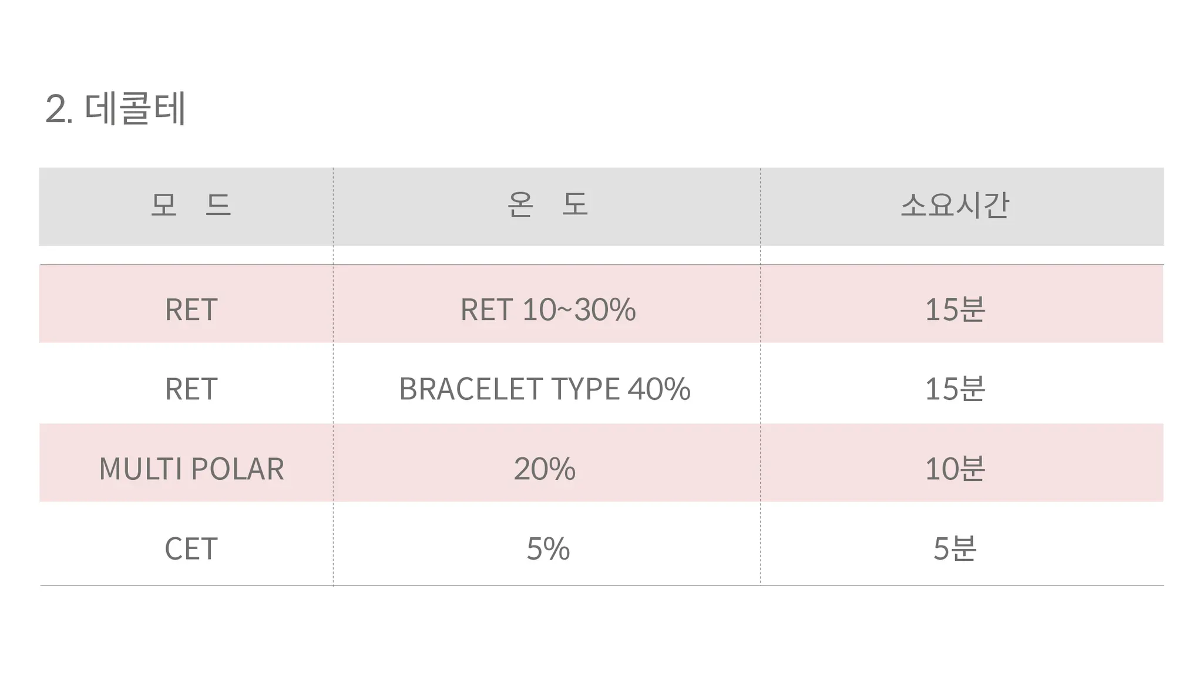Select the 온도 column header
Viewport: 1203px width, 680px height.
click(547, 205)
